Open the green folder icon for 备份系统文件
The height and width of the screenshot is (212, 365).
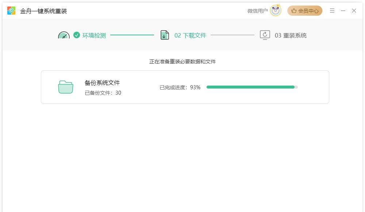[x=66, y=86]
